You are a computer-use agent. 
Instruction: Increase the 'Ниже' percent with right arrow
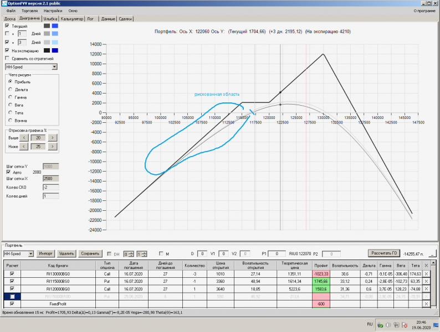(52, 146)
